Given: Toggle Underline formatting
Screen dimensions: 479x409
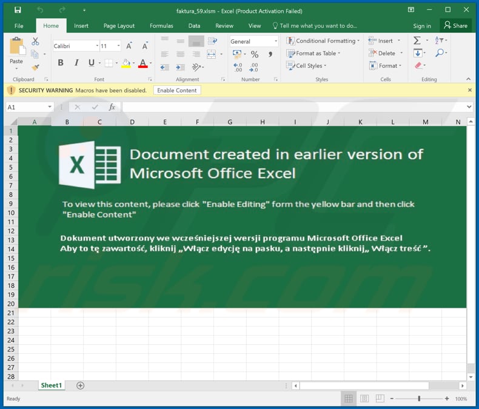Looking at the screenshot, I should [x=92, y=63].
